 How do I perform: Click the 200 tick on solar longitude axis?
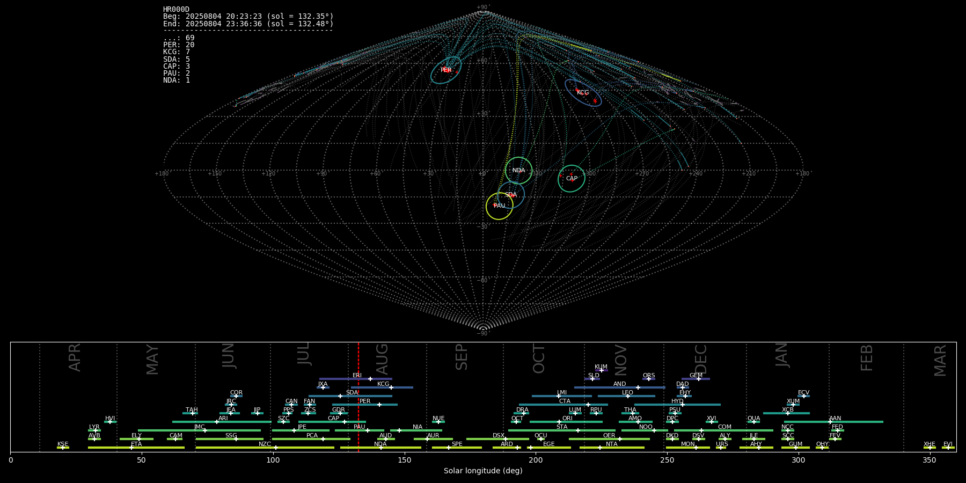536,460
